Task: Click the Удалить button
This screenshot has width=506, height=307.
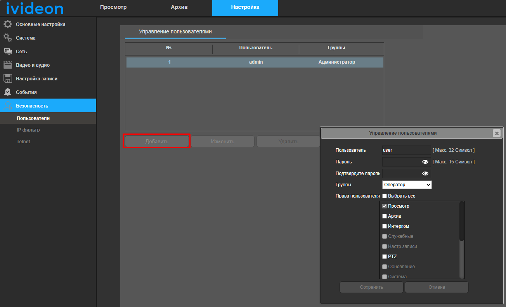Action: click(x=288, y=141)
